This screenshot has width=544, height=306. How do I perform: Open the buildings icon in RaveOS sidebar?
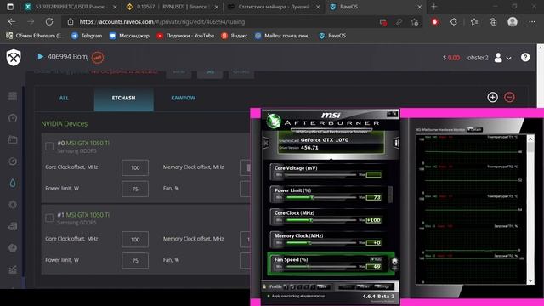tap(13, 226)
